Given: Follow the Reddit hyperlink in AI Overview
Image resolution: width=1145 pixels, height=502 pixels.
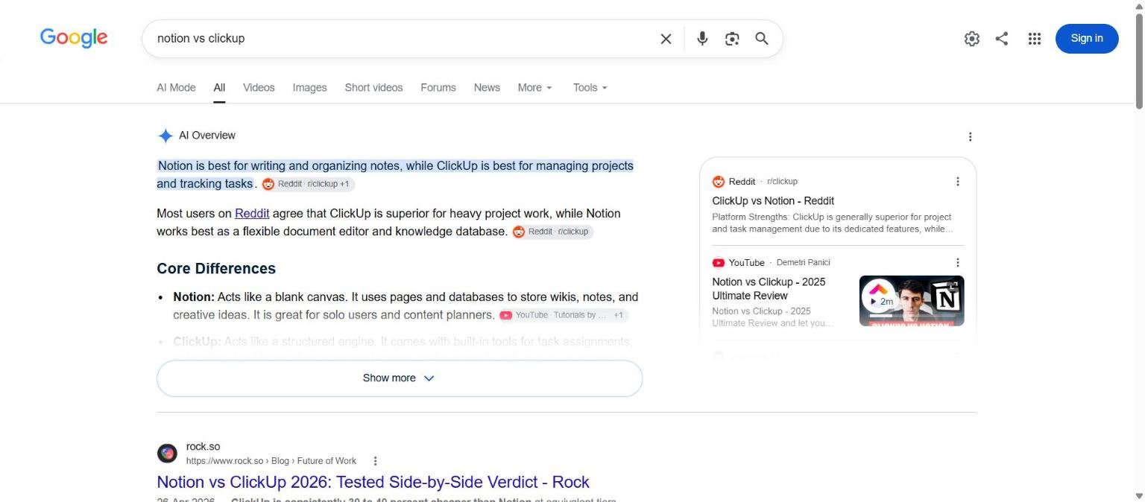Looking at the screenshot, I should pos(252,213).
